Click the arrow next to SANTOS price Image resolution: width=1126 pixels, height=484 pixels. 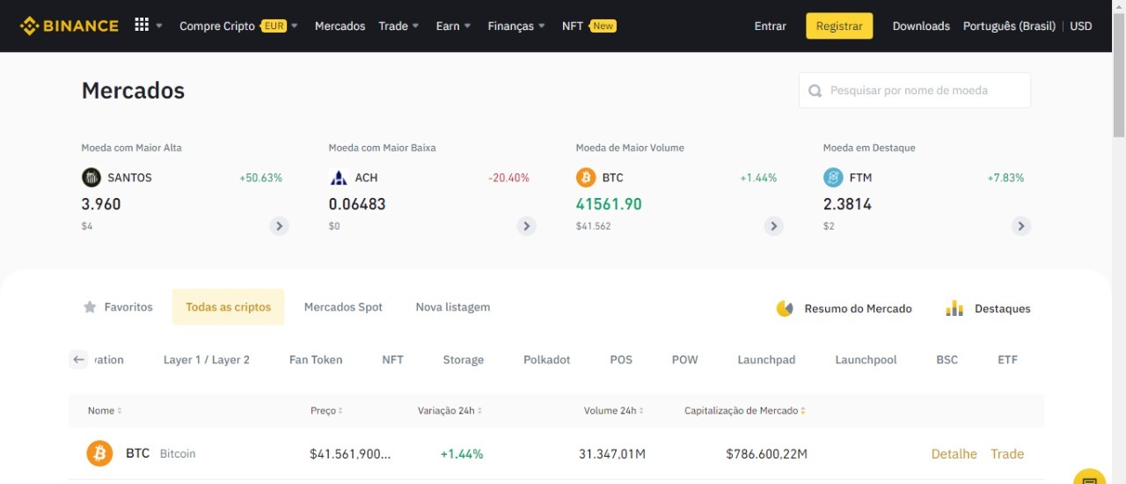tap(279, 226)
